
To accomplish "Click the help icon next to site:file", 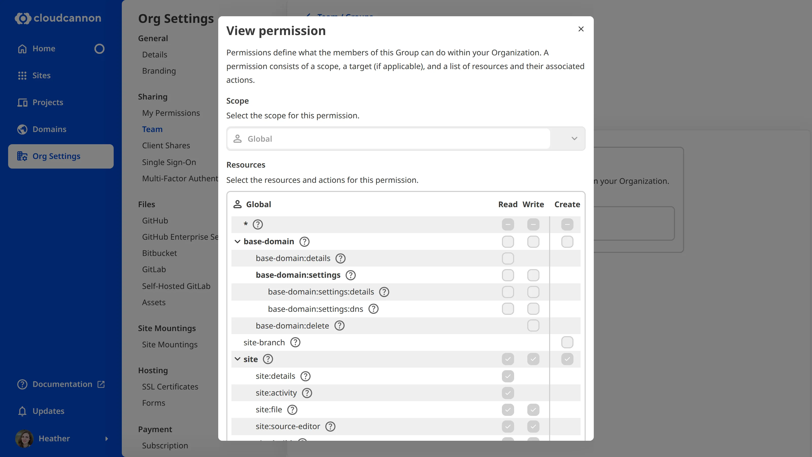I will click(x=292, y=410).
